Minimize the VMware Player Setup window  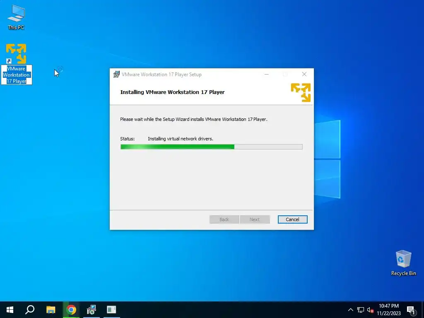tap(267, 75)
